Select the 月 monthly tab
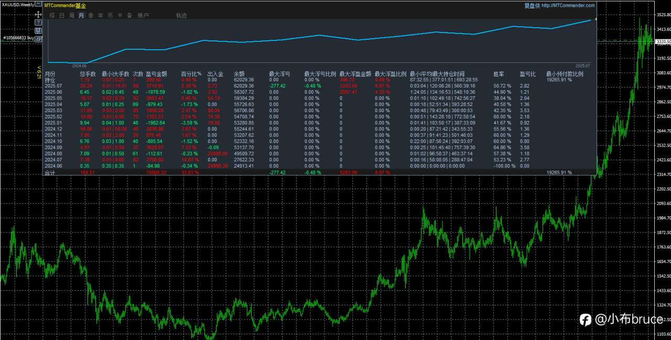 [81, 16]
